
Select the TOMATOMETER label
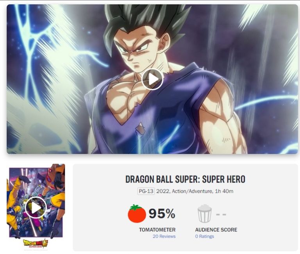157,230
